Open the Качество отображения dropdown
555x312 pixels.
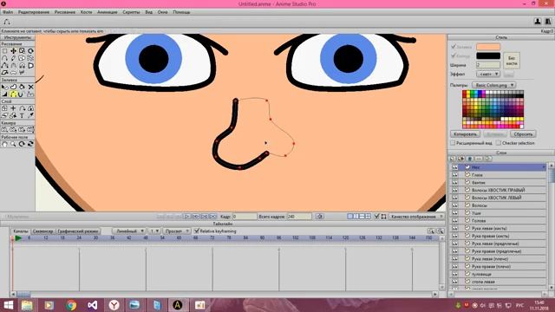point(416,216)
